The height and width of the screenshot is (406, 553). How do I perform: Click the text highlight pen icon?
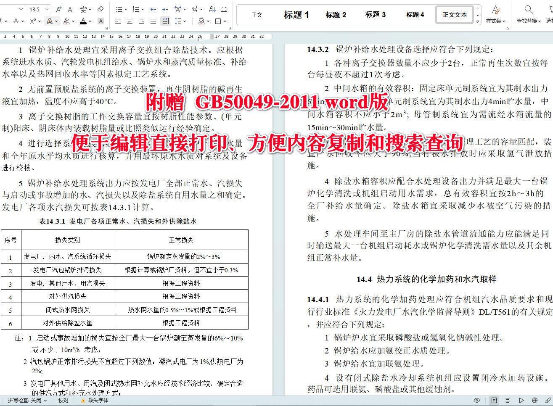(66, 21)
